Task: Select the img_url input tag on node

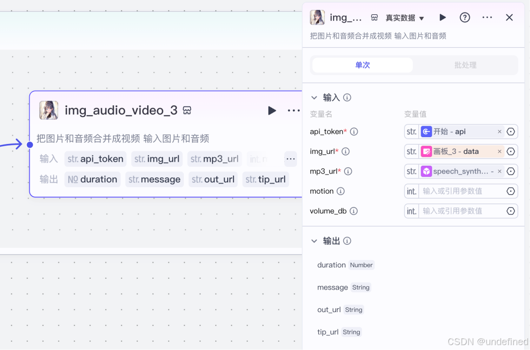Action: [x=157, y=159]
